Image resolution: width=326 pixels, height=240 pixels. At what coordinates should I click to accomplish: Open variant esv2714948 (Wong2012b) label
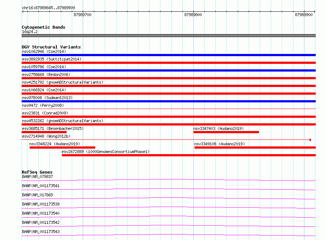[46, 136]
